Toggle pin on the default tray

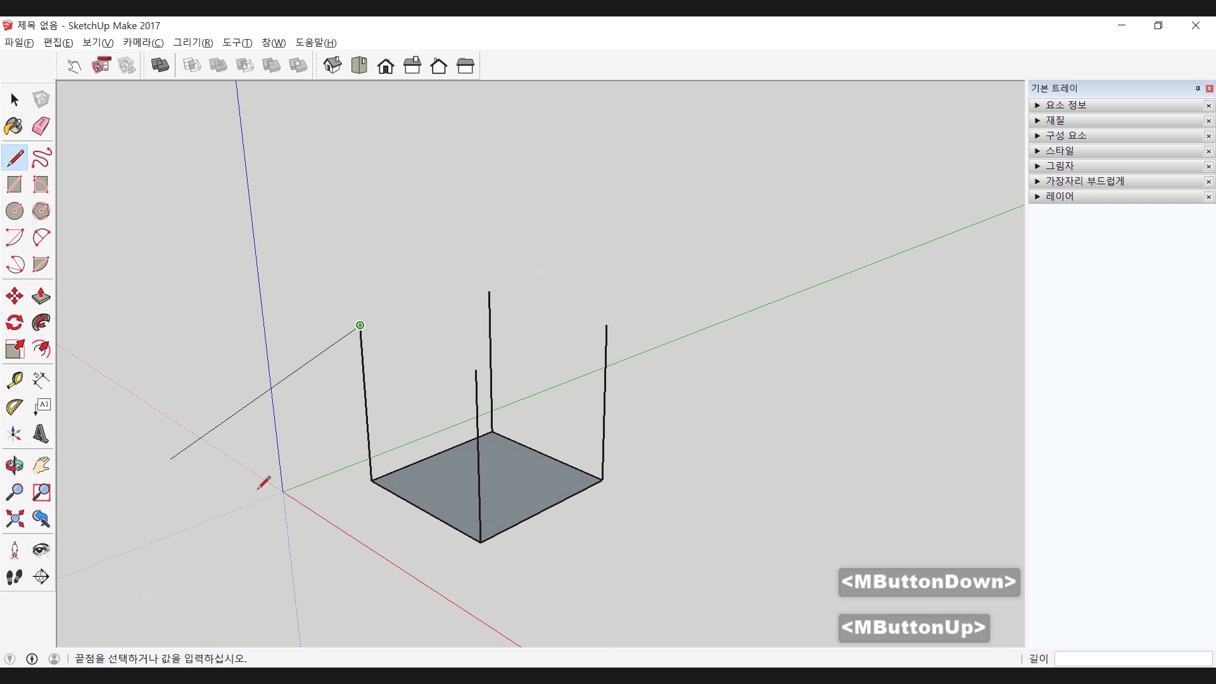(x=1198, y=89)
